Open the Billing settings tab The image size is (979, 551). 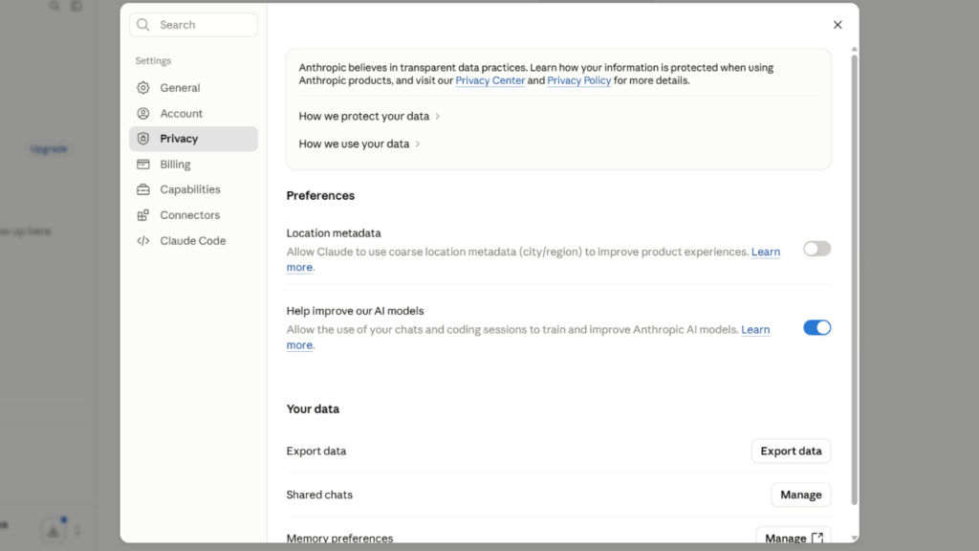(193, 165)
